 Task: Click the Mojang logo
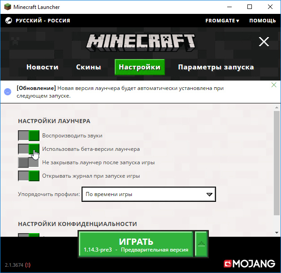click(250, 263)
